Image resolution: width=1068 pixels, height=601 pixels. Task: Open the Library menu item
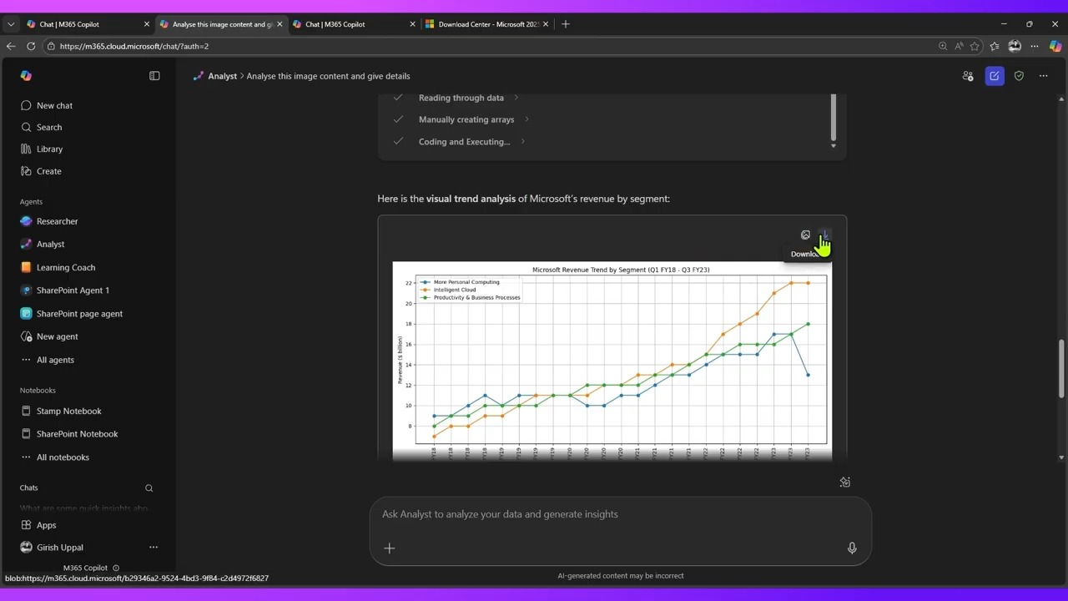49,149
